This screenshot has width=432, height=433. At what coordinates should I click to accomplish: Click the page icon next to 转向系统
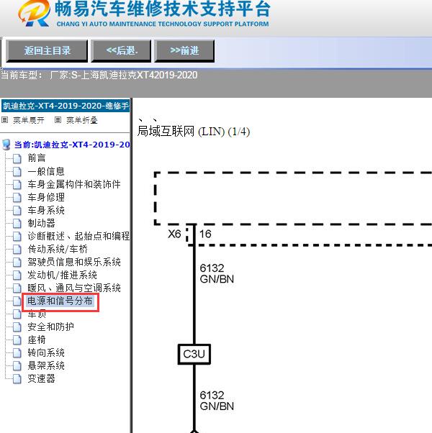[x=17, y=353]
